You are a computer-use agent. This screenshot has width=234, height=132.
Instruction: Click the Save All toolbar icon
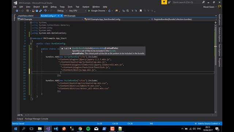(41, 11)
